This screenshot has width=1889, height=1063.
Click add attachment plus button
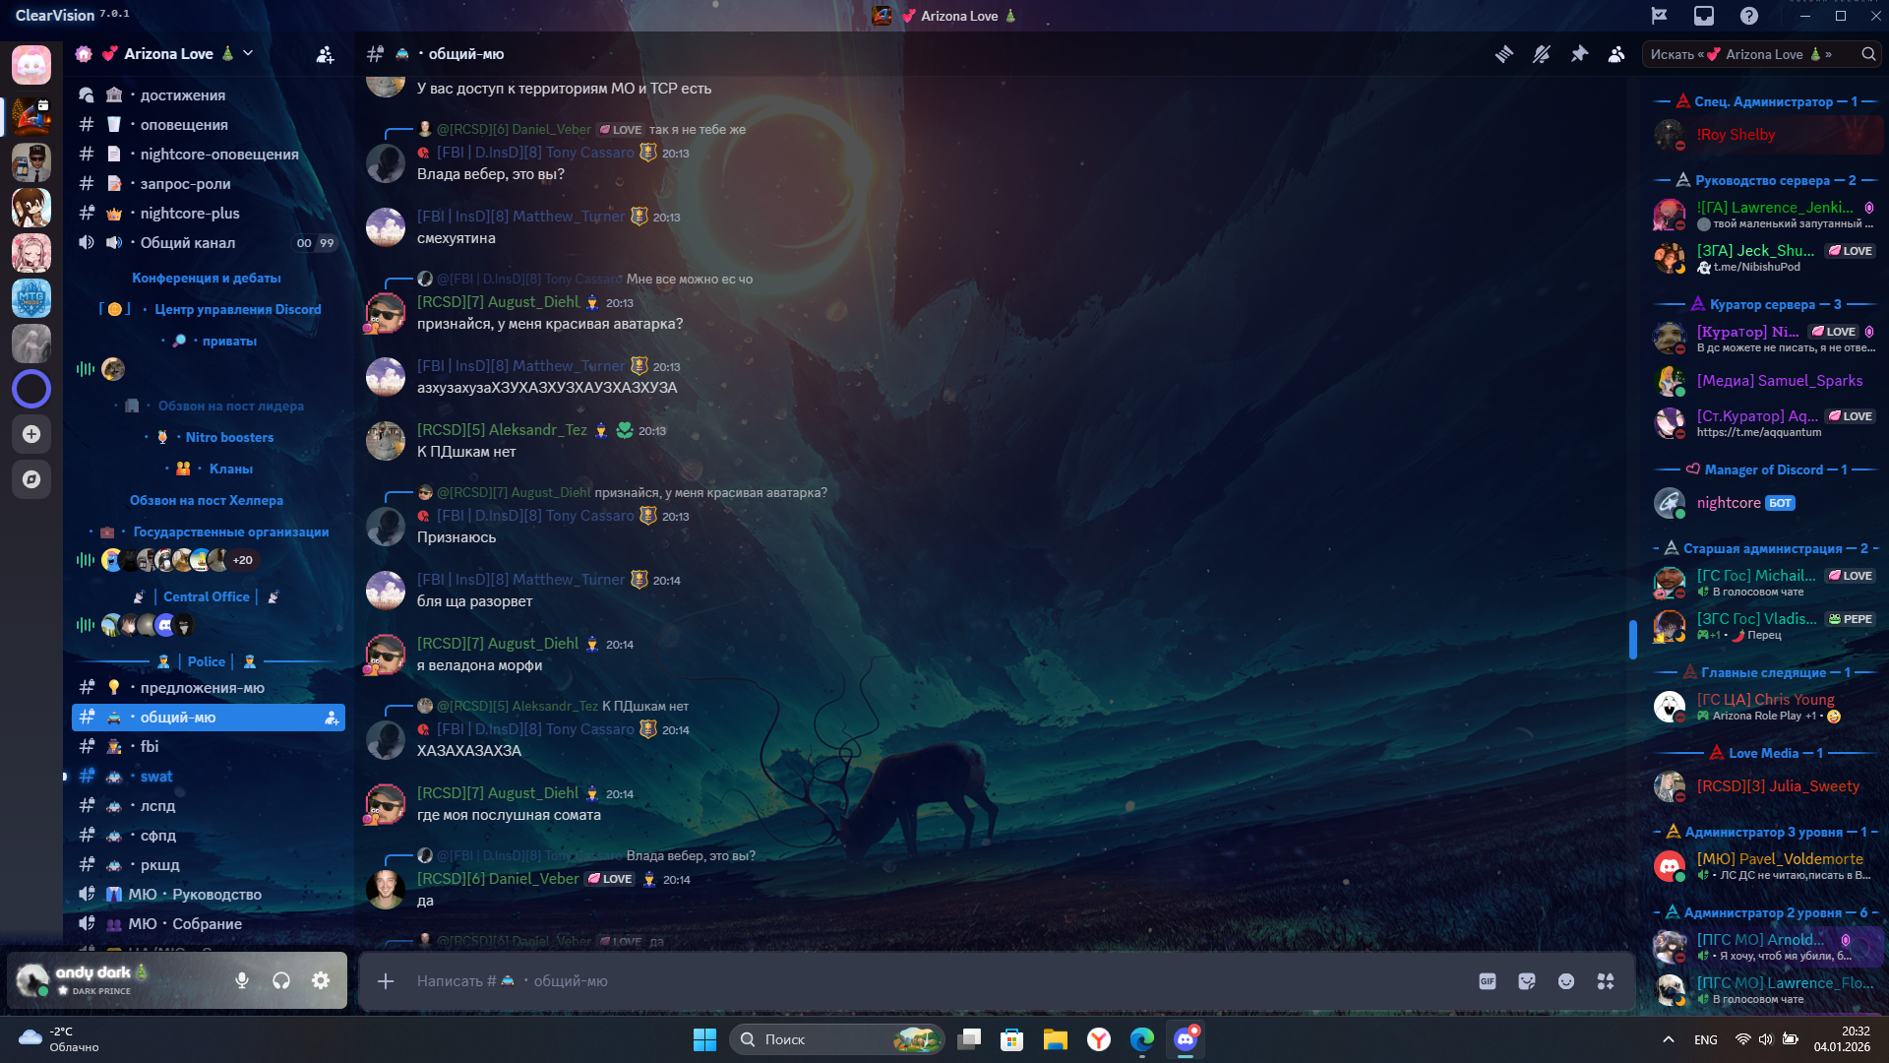(x=386, y=981)
